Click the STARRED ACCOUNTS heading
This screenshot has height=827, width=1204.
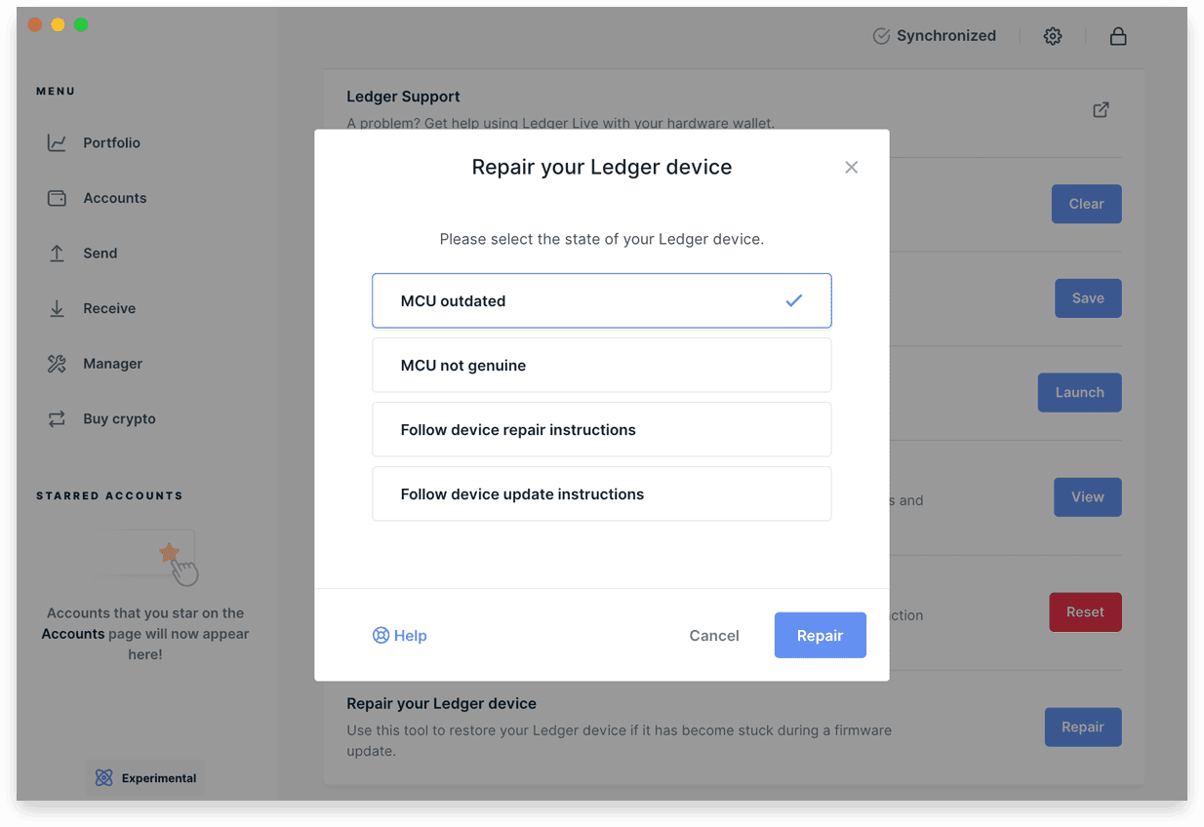[x=109, y=495]
